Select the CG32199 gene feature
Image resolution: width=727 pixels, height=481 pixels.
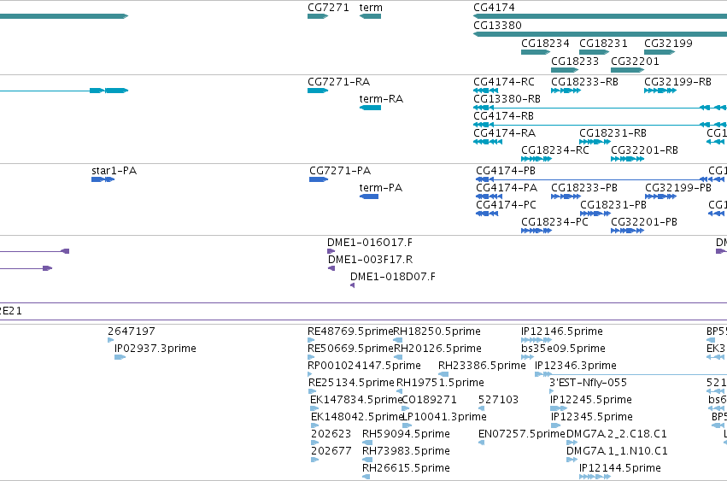click(660, 52)
